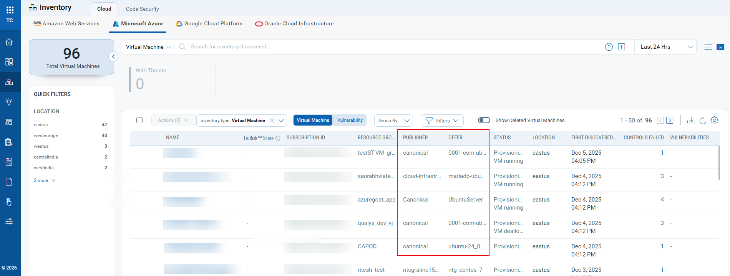The width and height of the screenshot is (730, 276).
Task: Go to next page of results
Action: [x=670, y=121]
